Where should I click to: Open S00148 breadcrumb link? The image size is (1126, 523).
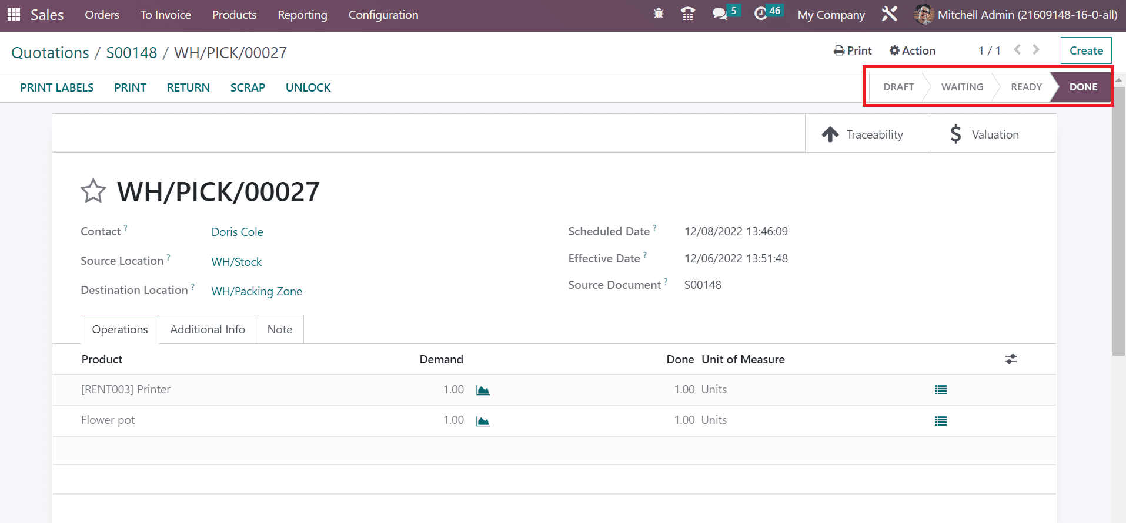pos(132,53)
